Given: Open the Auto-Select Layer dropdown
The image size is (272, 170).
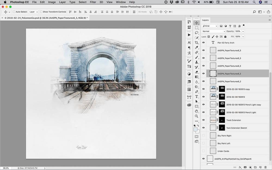Looking at the screenshot, I should [x=33, y=12].
